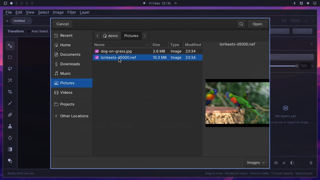Screen dimensions: 320x180
Task: Click the opacity slider handle
Action: pos(297,66)
